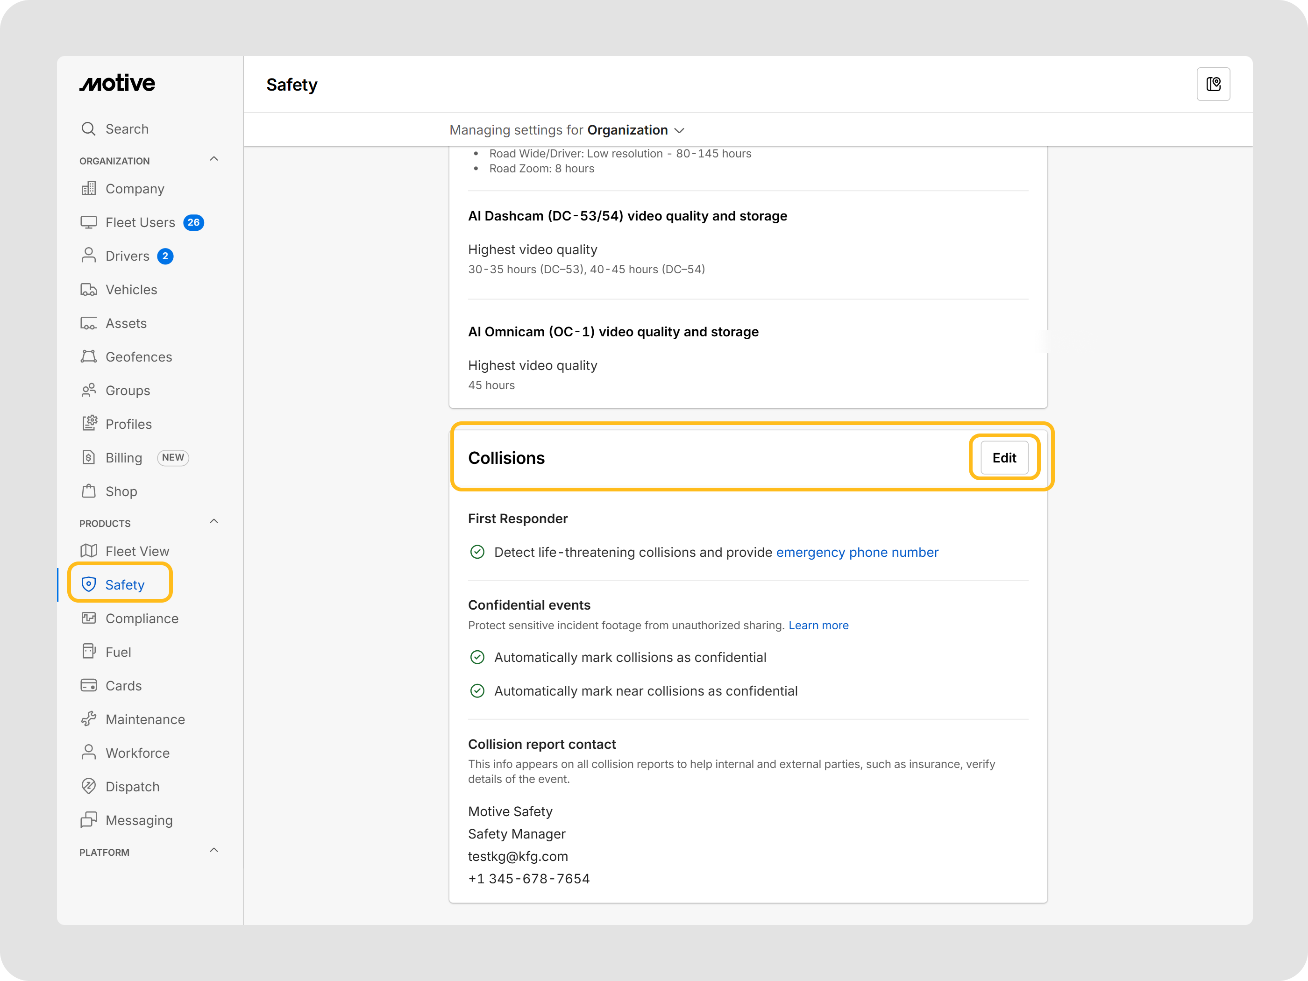Click the Dispatch icon in sidebar

click(89, 786)
